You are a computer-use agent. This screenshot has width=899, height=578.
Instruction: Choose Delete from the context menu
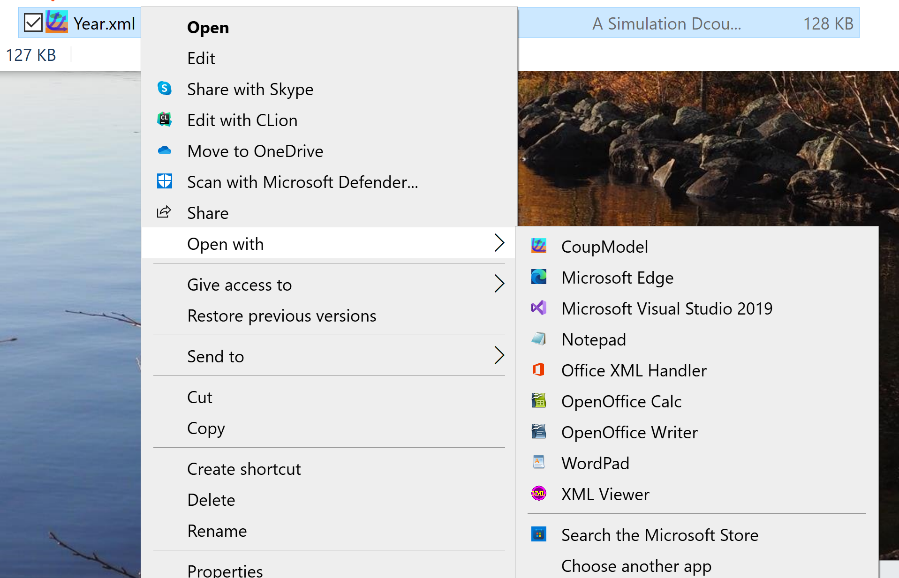pyautogui.click(x=329, y=500)
